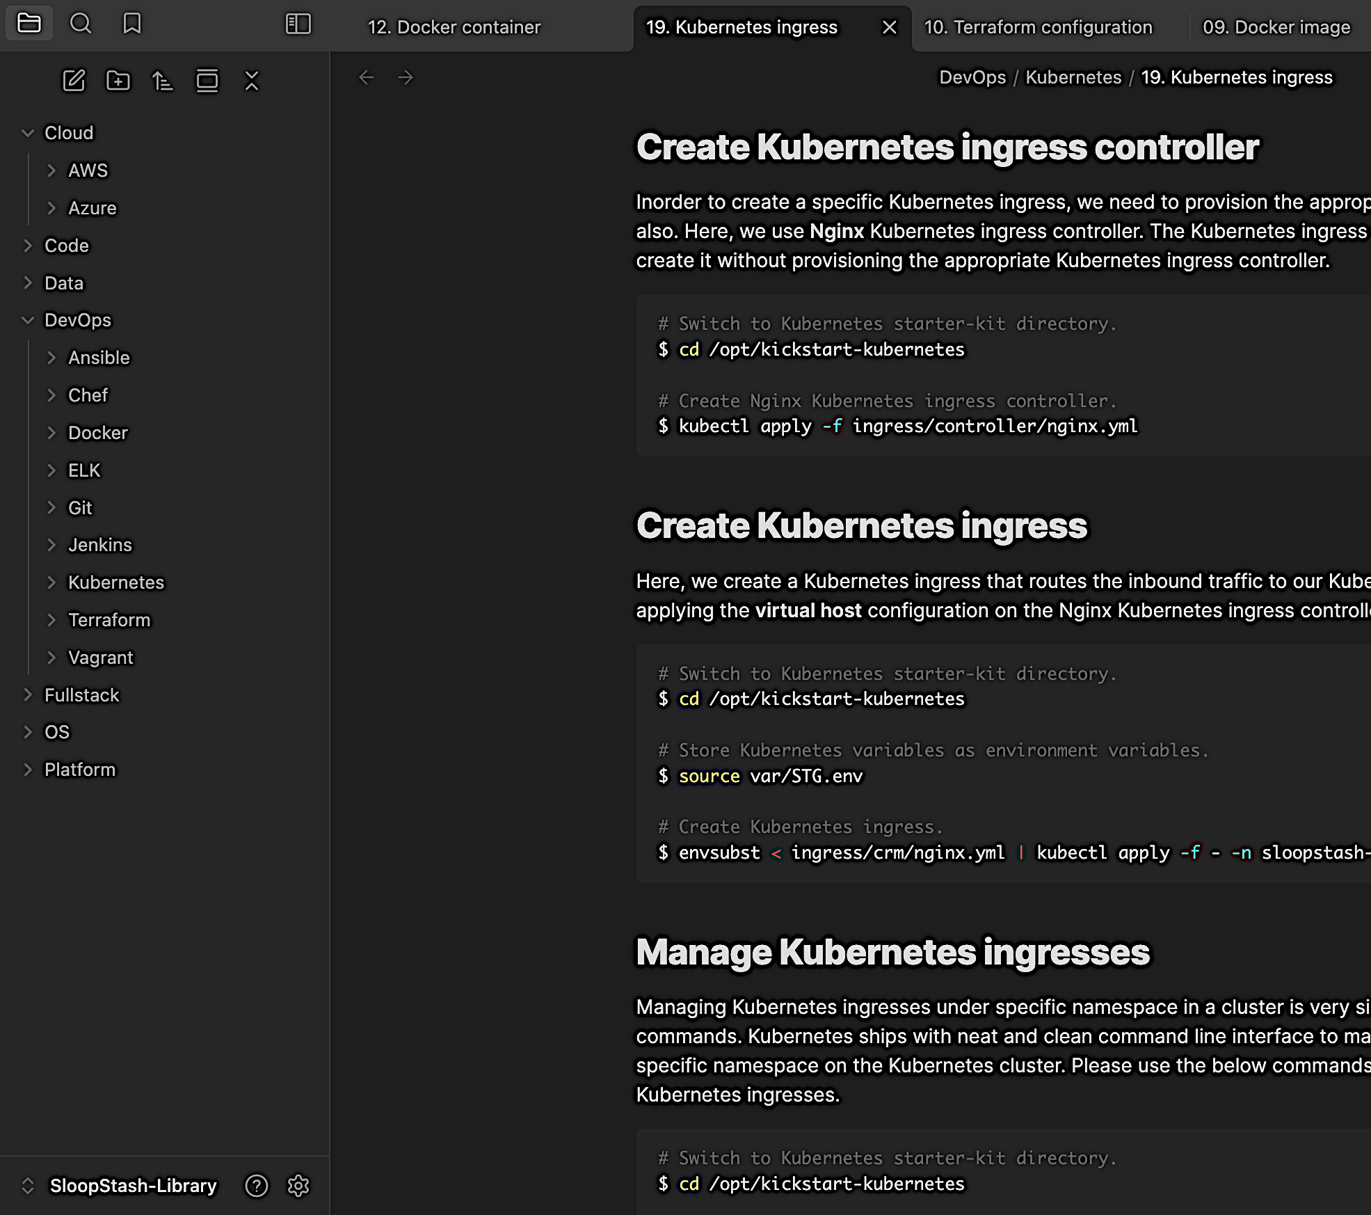
Task: Click the 'envsubst < ingress/crm/nginx.yml' command line
Action: (x=1013, y=852)
